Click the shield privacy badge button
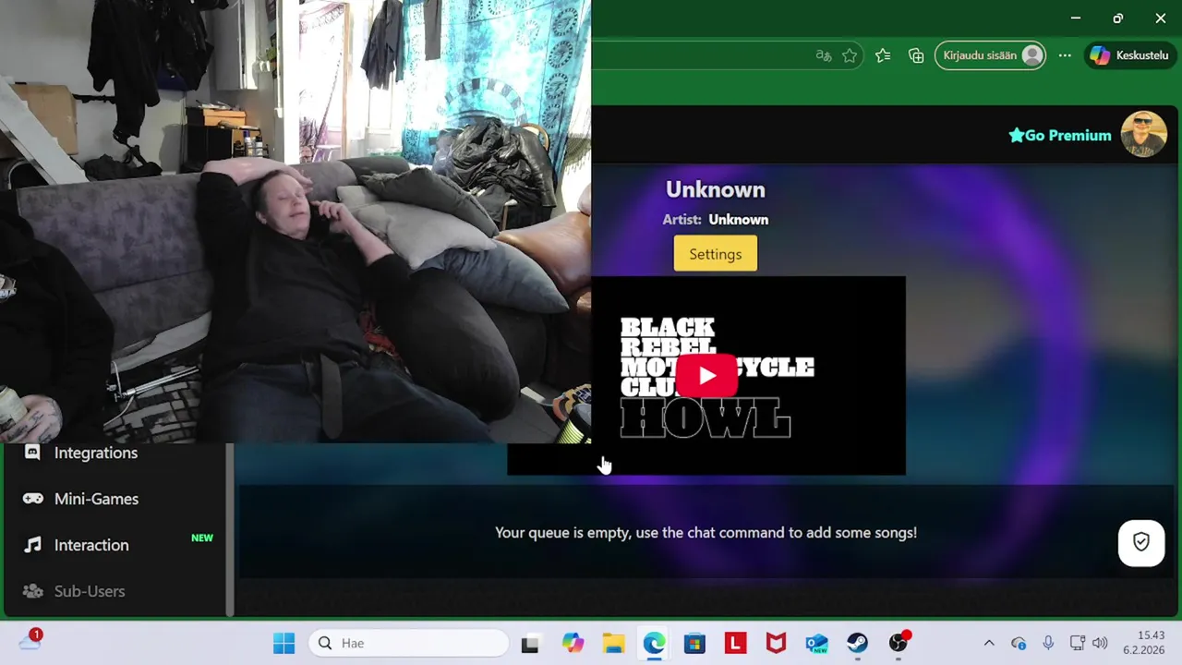This screenshot has height=665, width=1182. 1141,543
